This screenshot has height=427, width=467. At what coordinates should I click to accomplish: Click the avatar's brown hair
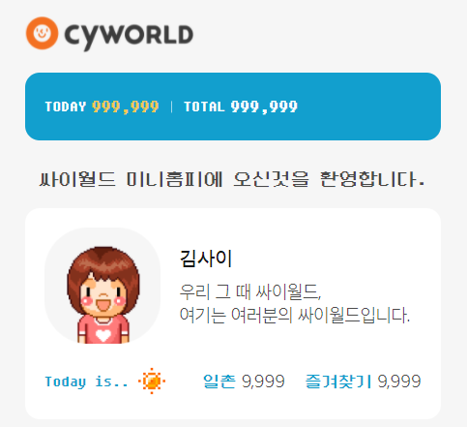[103, 263]
